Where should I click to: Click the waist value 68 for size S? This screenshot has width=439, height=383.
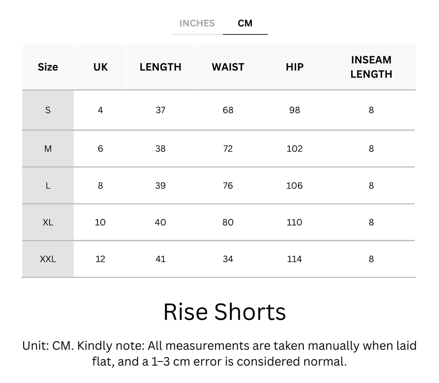(x=228, y=110)
